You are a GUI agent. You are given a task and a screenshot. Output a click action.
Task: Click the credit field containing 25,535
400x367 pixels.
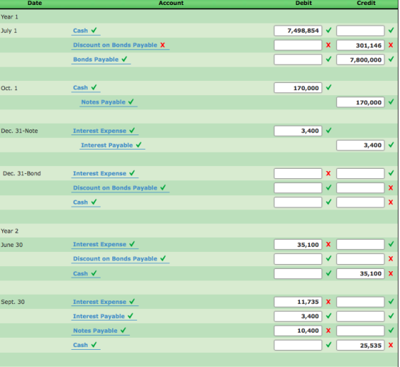click(361, 346)
